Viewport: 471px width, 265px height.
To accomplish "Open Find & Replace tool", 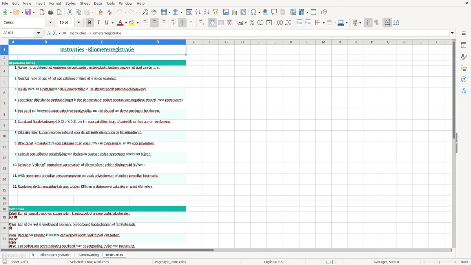I will tap(145, 12).
